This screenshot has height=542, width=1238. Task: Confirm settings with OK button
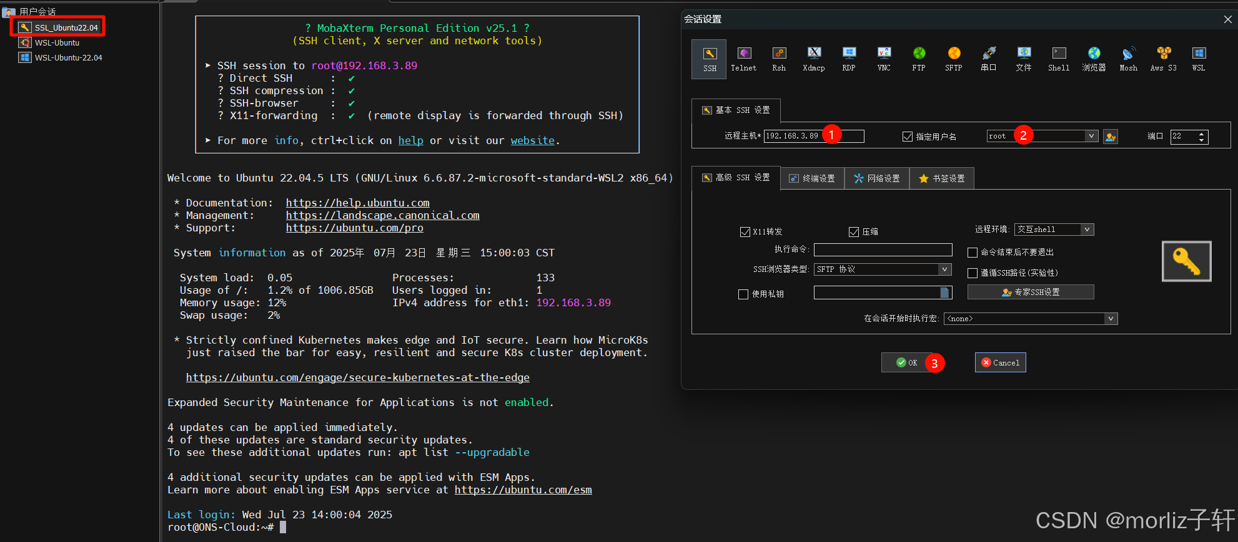(x=907, y=362)
